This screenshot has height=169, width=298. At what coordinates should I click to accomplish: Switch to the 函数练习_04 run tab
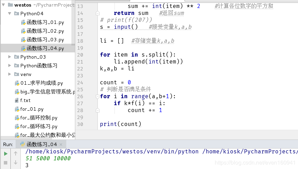pos(42,144)
